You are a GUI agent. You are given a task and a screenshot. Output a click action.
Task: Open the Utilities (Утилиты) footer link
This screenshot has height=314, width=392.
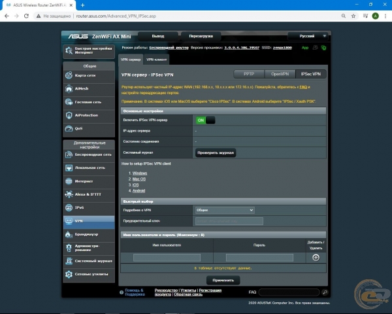point(188,290)
